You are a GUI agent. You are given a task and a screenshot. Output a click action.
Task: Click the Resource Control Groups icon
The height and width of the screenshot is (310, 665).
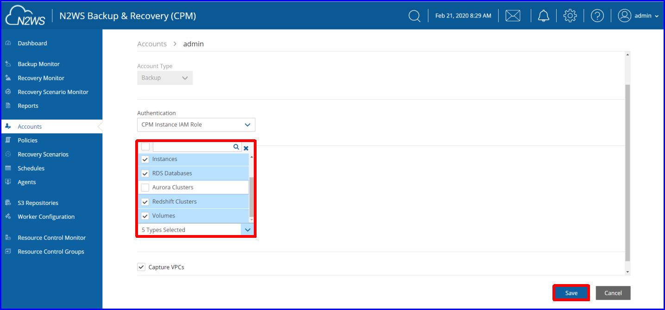8,251
